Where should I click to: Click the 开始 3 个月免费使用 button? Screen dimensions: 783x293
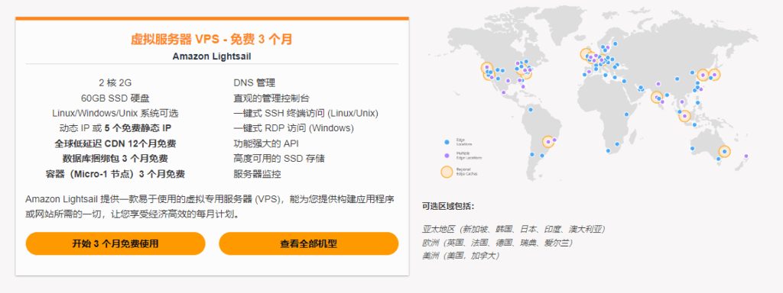pyautogui.click(x=115, y=243)
